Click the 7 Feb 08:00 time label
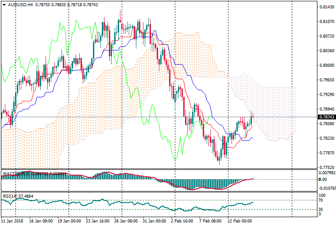 [x=210, y=220]
